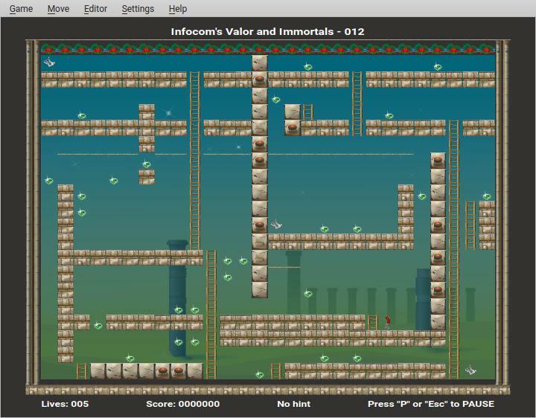Viewport: 536px width, 418px height.
Task: Click the level title 'Infocom's Valor and Immortals - 012'
Action: click(x=268, y=31)
